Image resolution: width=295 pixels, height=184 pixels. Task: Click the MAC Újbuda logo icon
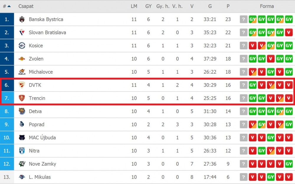[22, 138]
